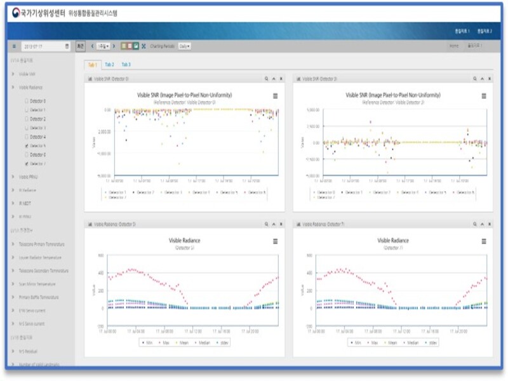The width and height of the screenshot is (508, 381).
Task: Open the calendar picker in the date field
Action: (67, 46)
